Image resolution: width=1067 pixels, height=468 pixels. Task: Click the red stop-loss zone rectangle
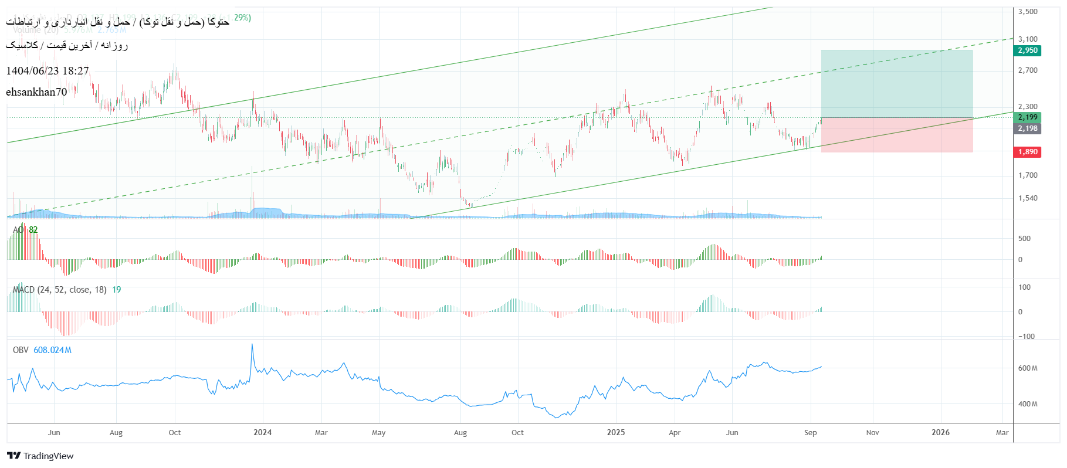click(x=896, y=135)
